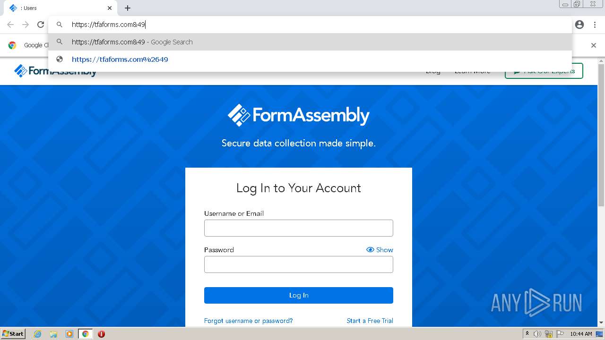Expand hidden system tray icons arrow

point(527,334)
